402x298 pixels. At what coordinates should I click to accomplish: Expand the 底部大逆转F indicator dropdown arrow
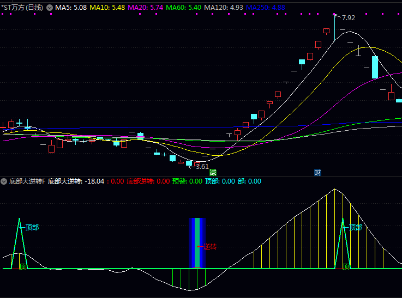click(4, 181)
